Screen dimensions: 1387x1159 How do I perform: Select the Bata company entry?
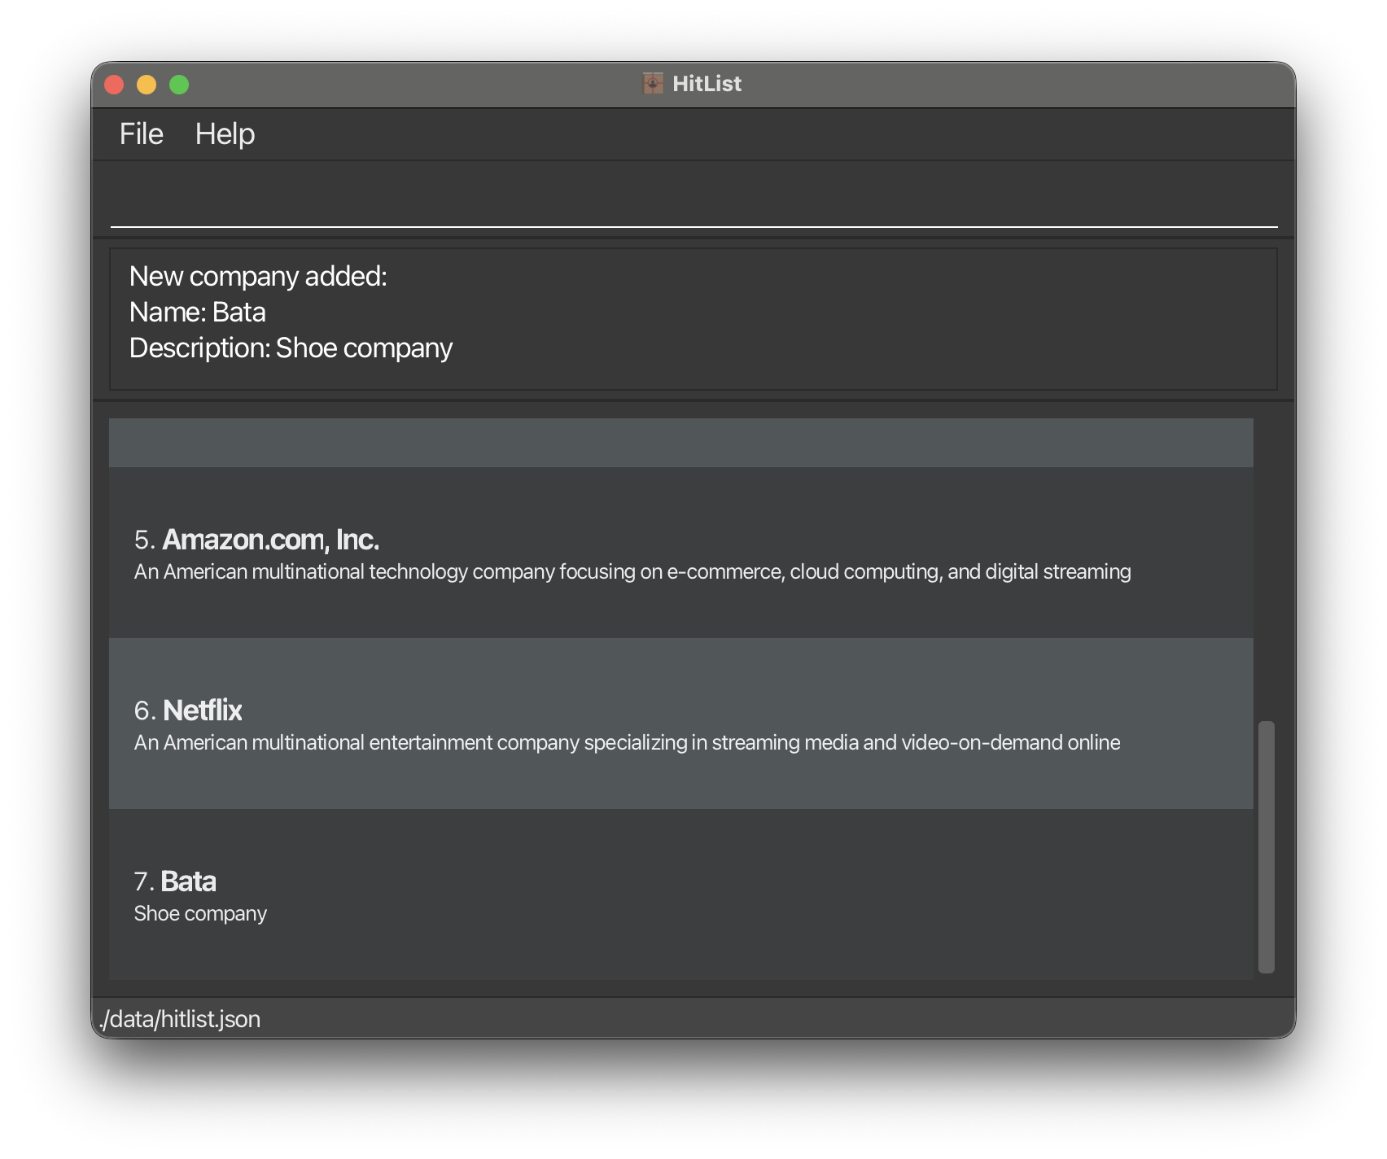[x=681, y=894]
